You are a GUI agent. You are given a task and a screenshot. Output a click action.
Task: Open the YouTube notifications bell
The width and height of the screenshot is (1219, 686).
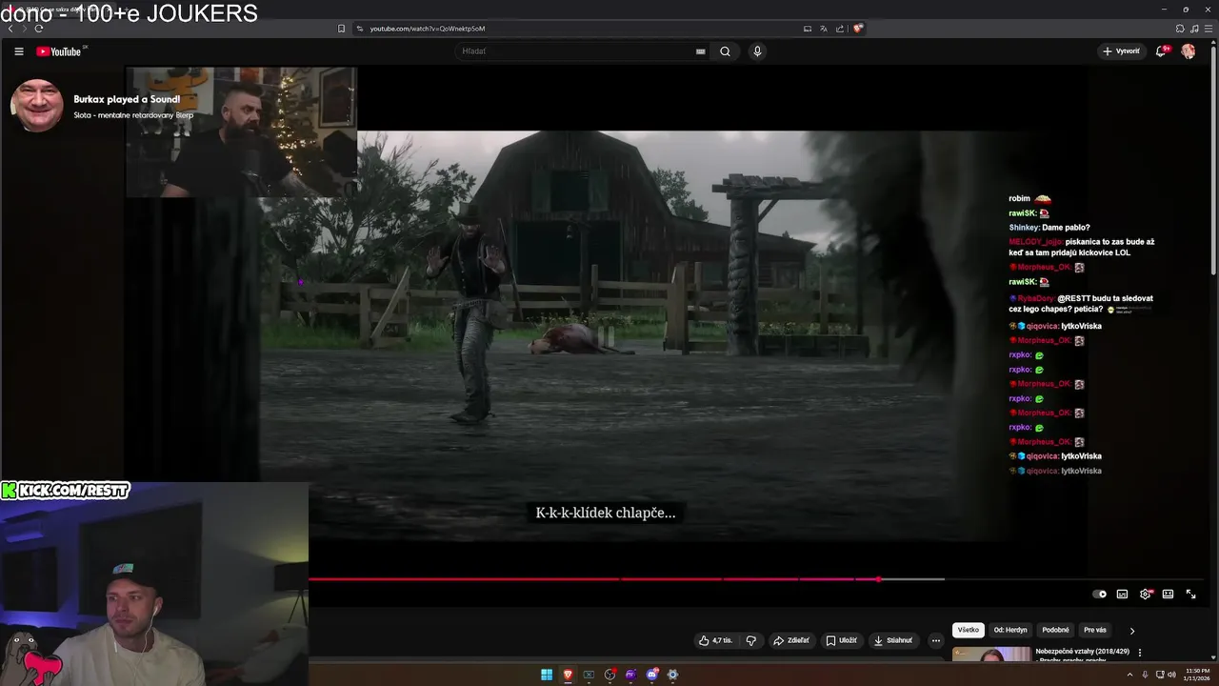tap(1161, 51)
